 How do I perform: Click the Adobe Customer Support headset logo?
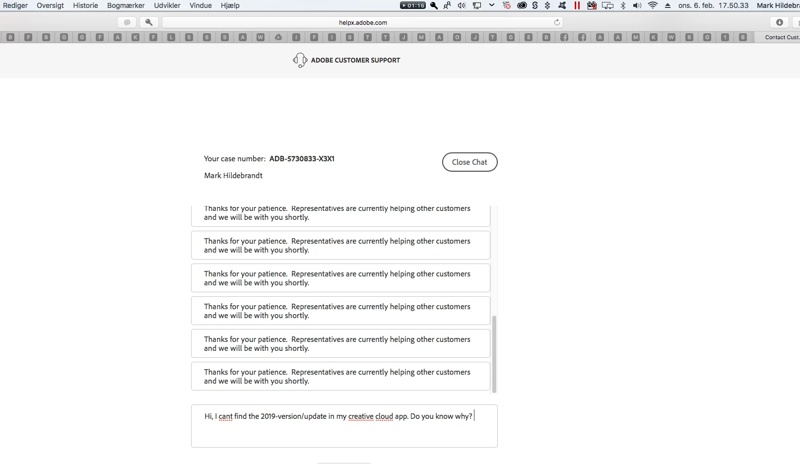[x=300, y=60]
